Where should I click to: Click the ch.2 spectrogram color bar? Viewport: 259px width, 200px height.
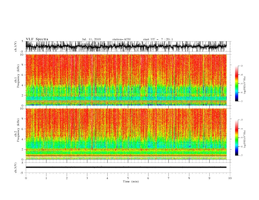point(236,138)
